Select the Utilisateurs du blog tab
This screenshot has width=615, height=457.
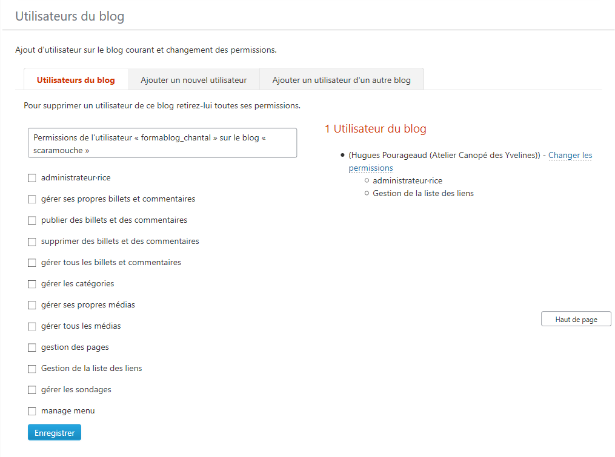click(76, 80)
